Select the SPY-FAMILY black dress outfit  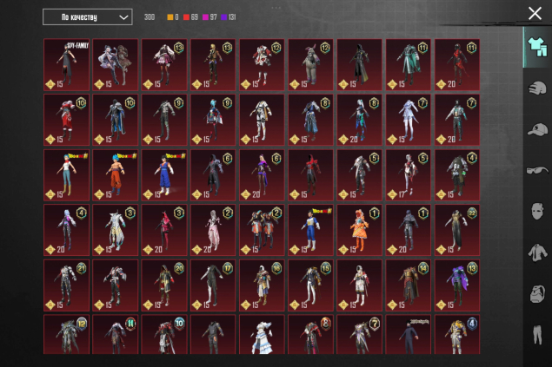coord(67,65)
